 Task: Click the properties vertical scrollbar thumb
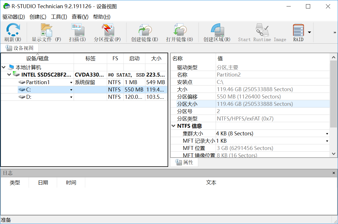(334, 94)
